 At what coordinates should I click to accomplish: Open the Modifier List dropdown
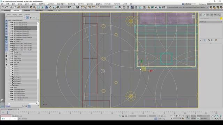210,22
